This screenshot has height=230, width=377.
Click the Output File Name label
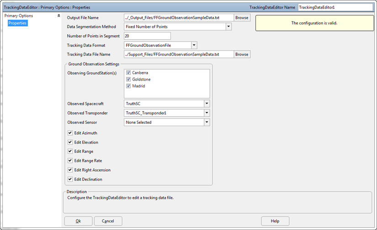pyautogui.click(x=83, y=18)
